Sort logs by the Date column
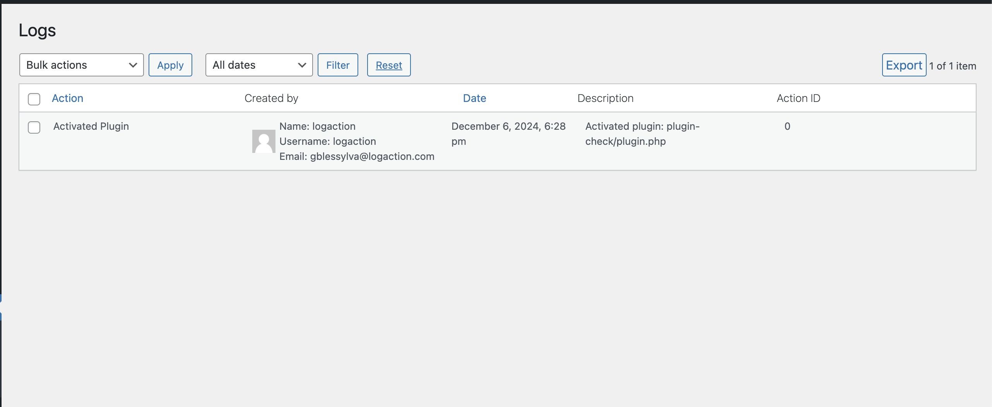This screenshot has height=407, width=992. pos(474,98)
